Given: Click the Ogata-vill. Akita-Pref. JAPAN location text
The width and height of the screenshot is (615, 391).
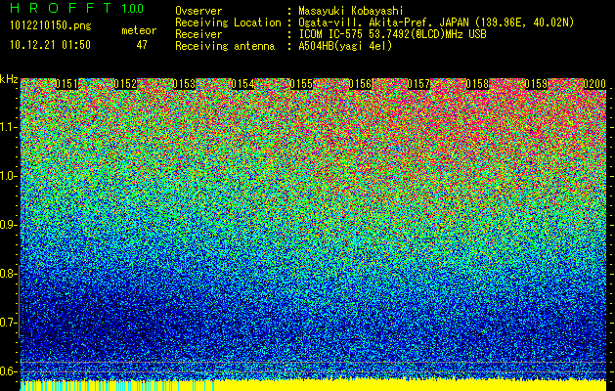Looking at the screenshot, I should 436,22.
